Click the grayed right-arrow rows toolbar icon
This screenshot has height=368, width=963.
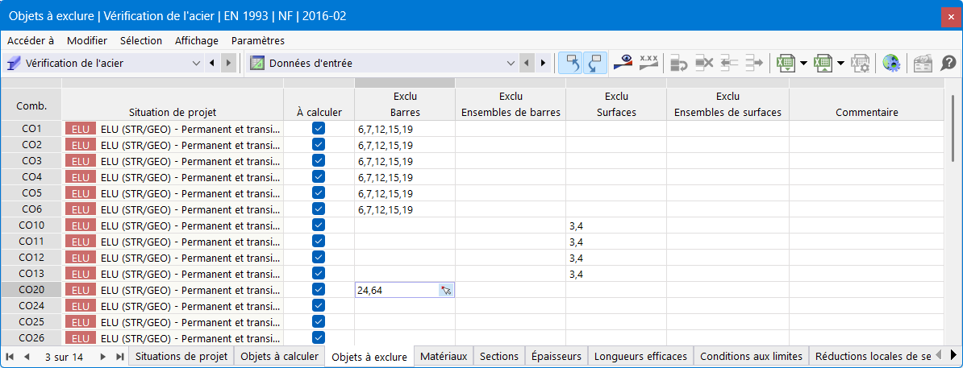[x=753, y=63]
